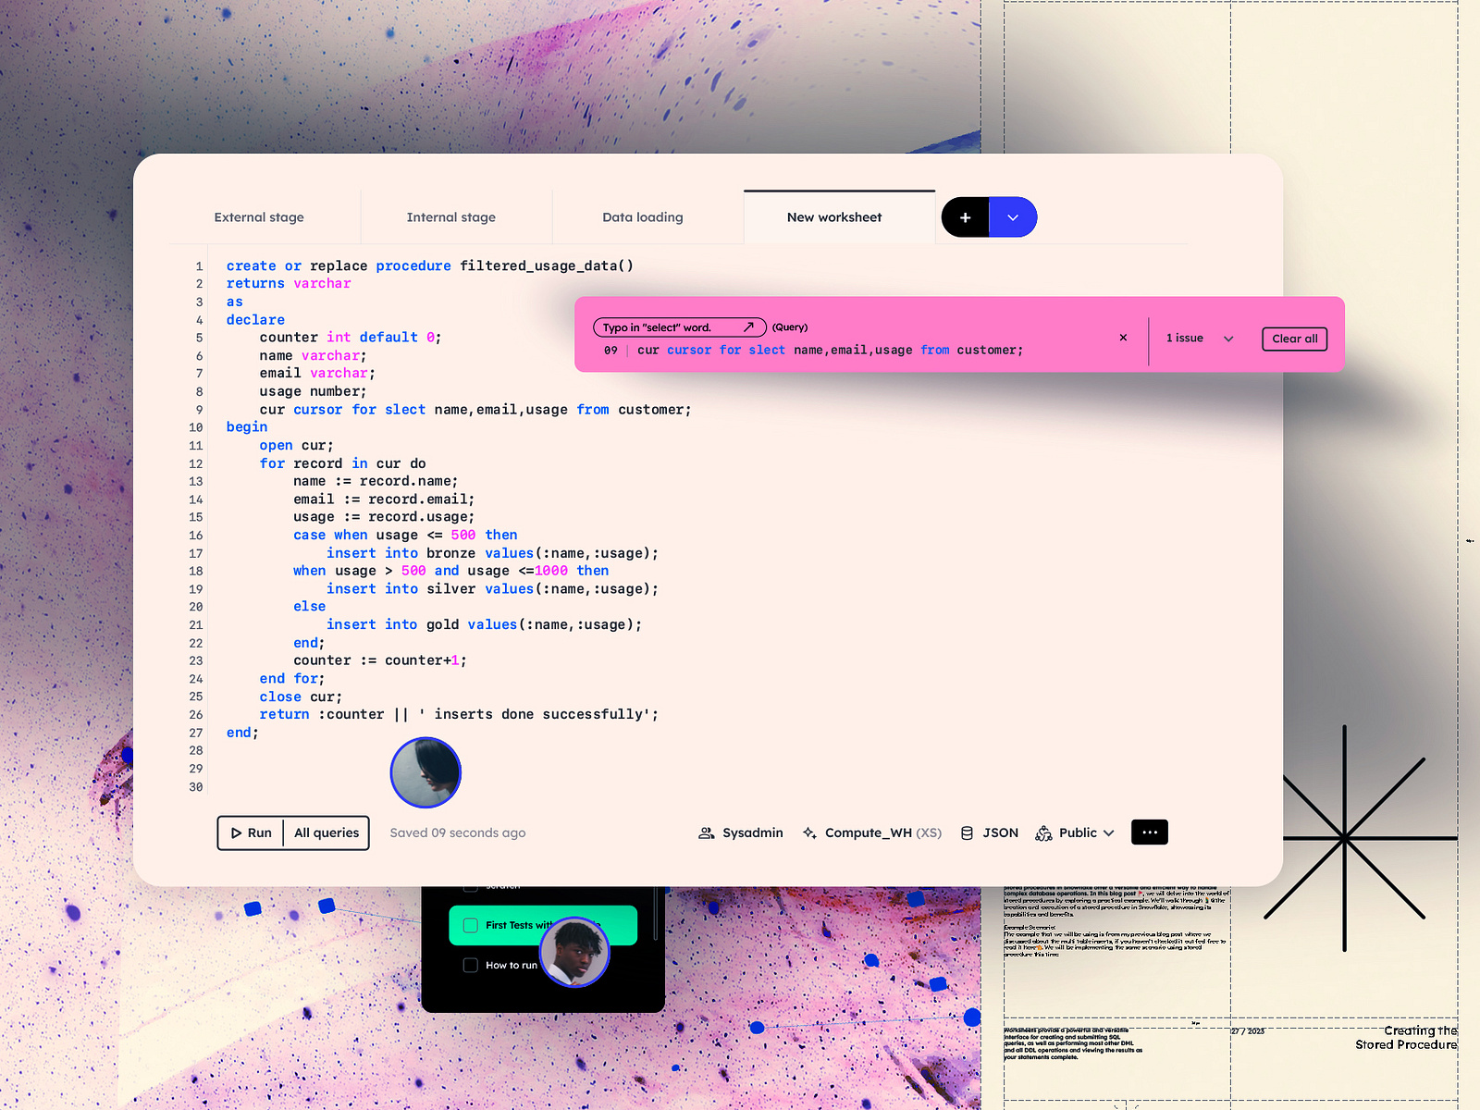Click the user avatar below the code
Image resolution: width=1480 pixels, height=1110 pixels.
(x=425, y=772)
